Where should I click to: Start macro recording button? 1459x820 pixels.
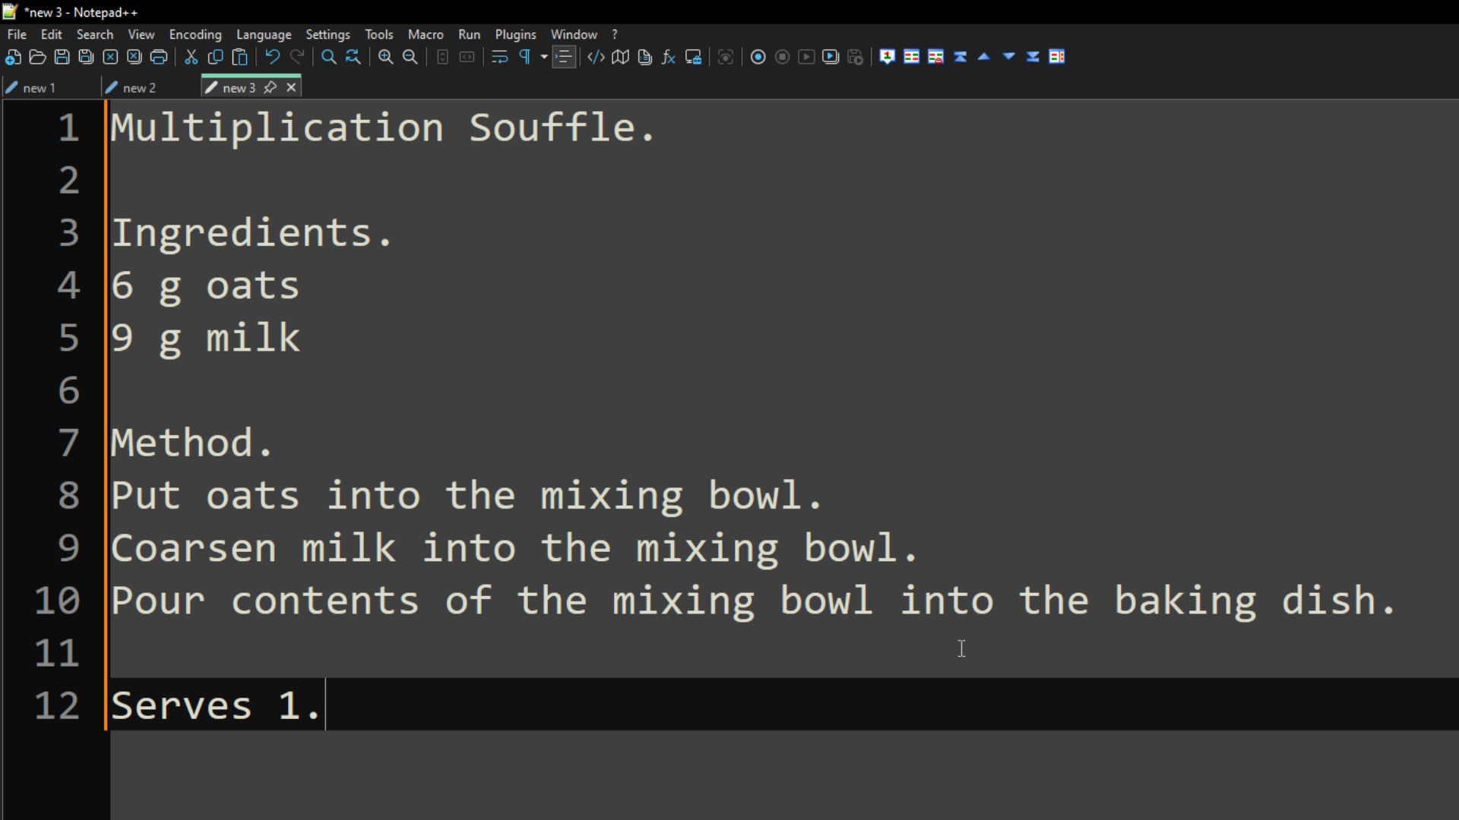coord(758,57)
